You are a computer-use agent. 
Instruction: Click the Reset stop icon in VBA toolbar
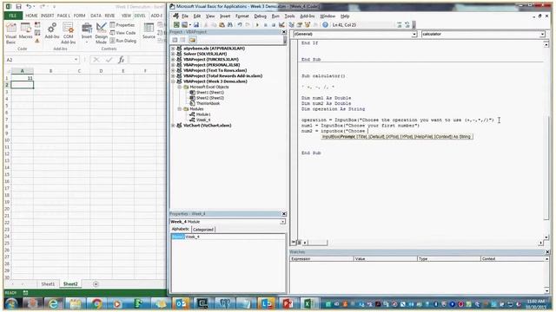click(274, 25)
